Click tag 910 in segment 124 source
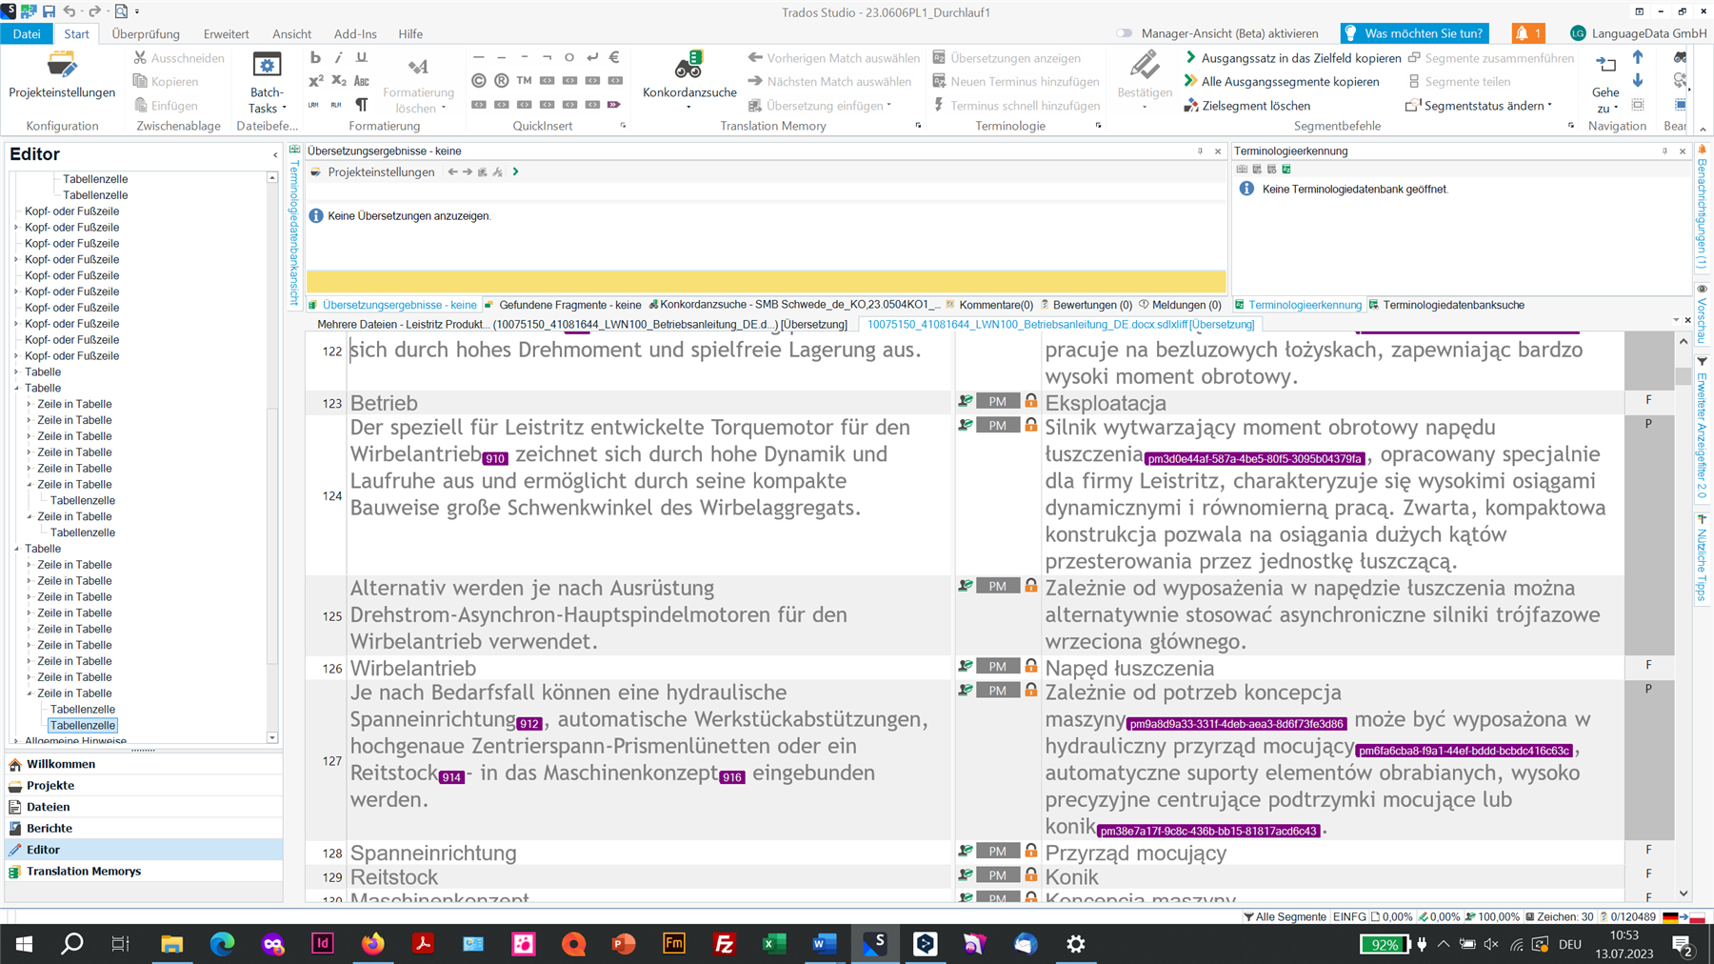Screen dimensions: 1714x964 [x=494, y=458]
